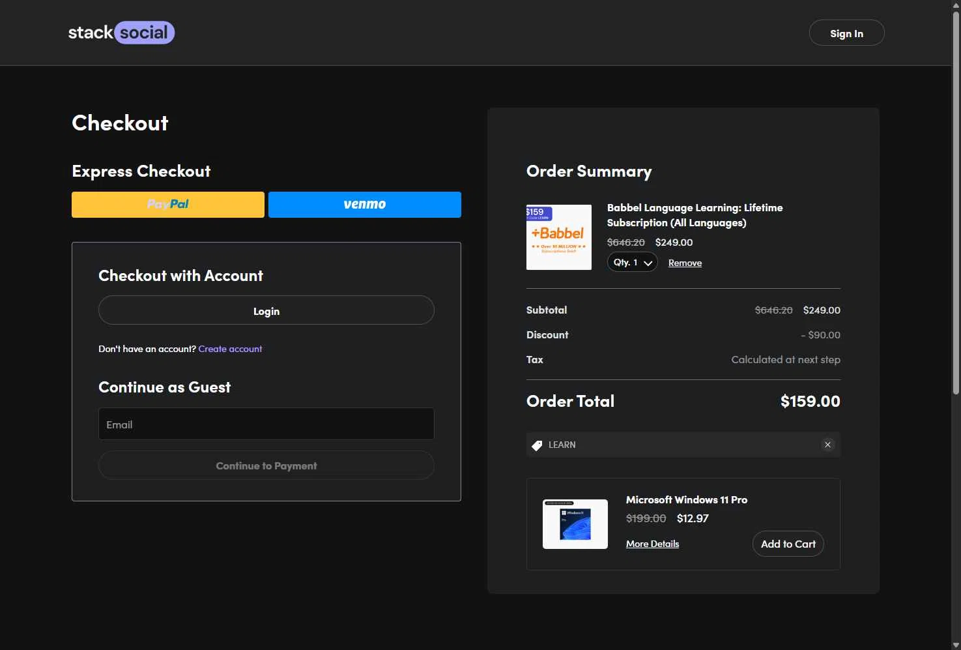961x650 pixels.
Task: Expand the Qty. 1 dropdown
Action: pos(632,262)
